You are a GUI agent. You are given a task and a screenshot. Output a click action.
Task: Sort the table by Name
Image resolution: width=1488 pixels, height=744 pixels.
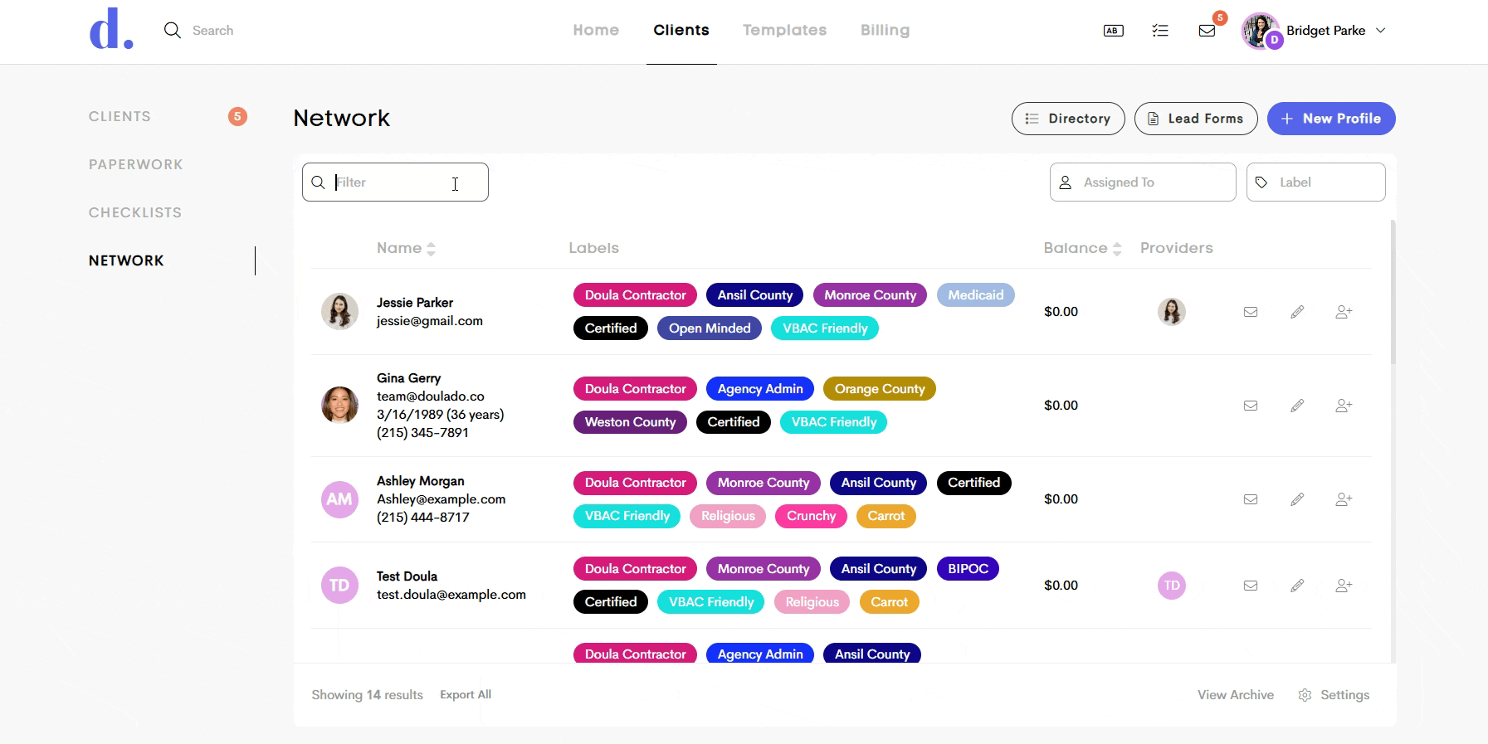[406, 248]
